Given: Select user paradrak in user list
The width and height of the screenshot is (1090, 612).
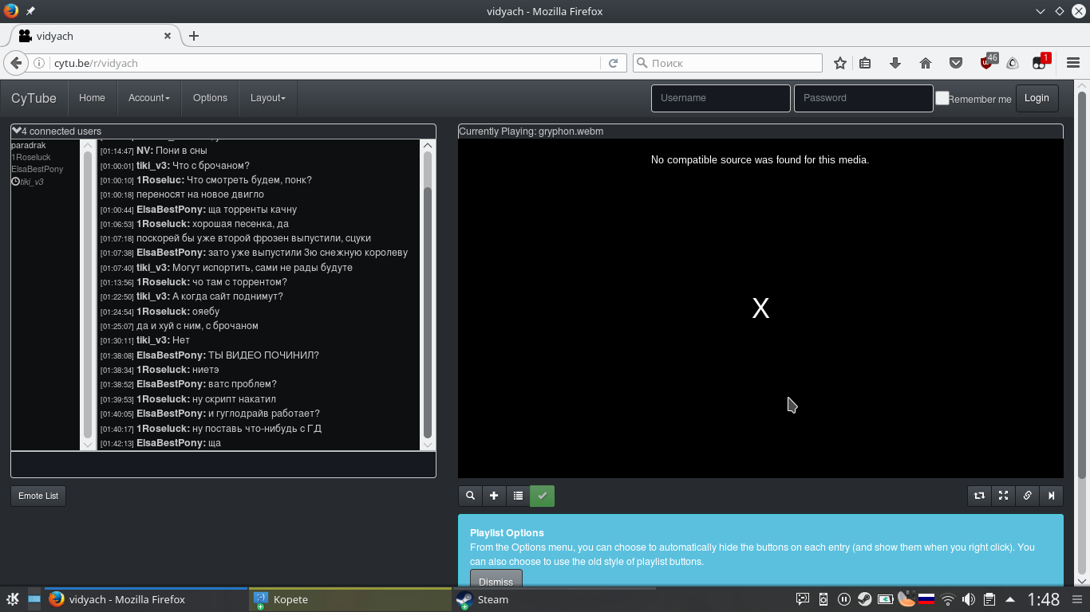Looking at the screenshot, I should click(x=29, y=145).
